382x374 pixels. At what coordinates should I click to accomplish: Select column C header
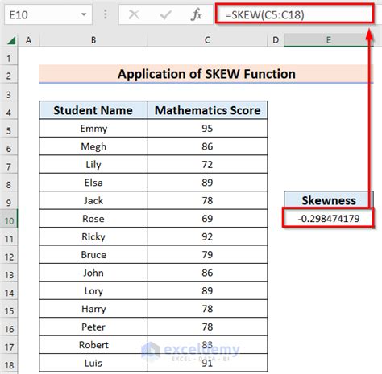(x=207, y=40)
